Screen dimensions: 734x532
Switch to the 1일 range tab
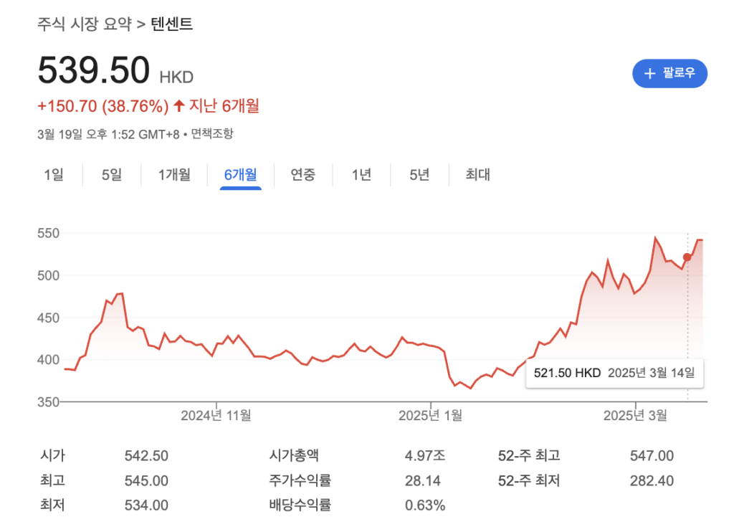pos(54,174)
